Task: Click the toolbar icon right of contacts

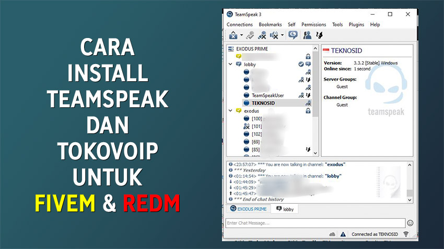Action: (x=319, y=35)
